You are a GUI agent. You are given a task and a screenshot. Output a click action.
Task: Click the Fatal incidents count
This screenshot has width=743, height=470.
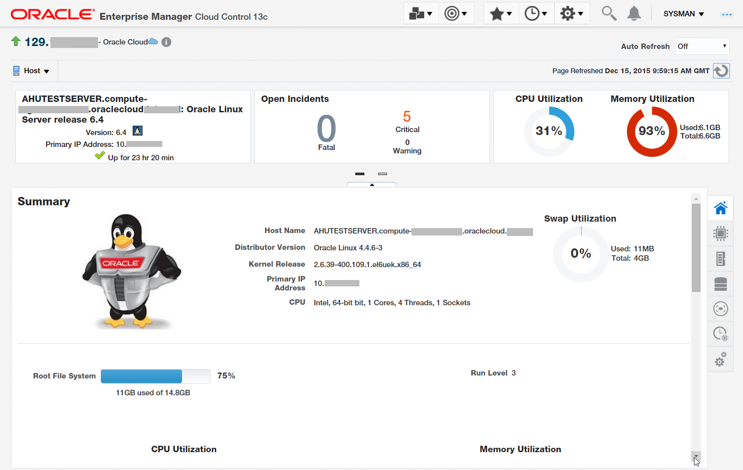326,129
